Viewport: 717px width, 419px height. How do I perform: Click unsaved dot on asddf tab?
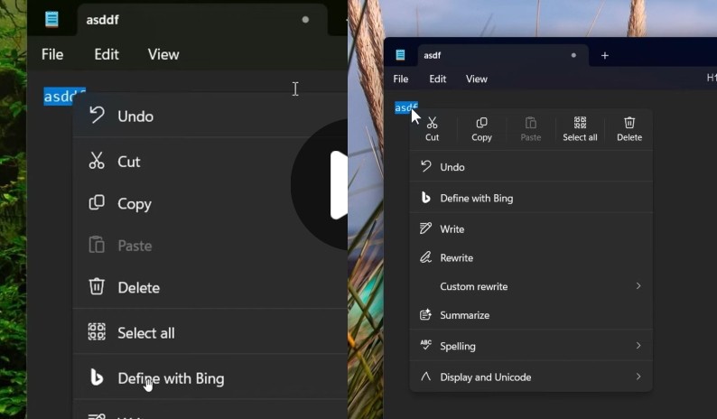click(305, 20)
